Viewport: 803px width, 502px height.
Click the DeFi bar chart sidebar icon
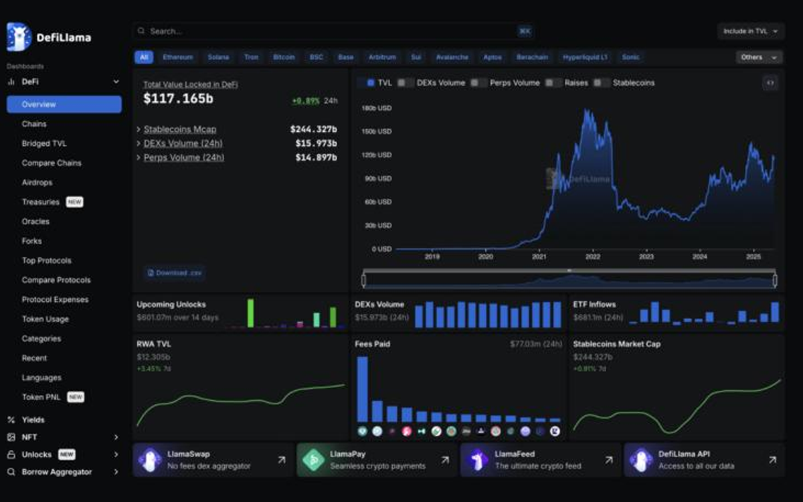[11, 82]
